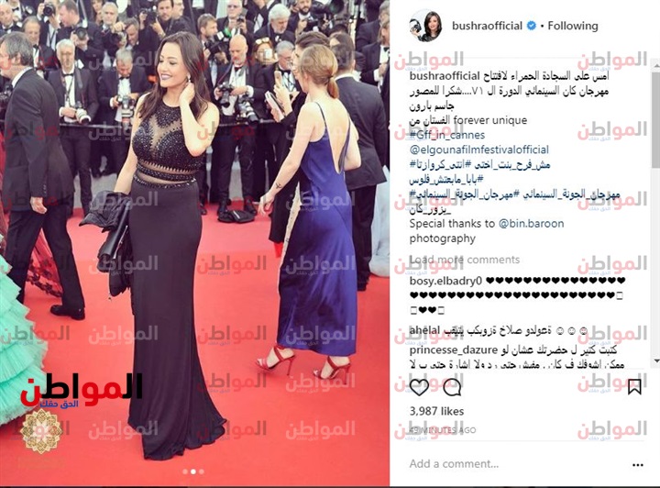Open princesse_dazure commenter profile
The height and width of the screenshot is (488, 660).
click(454, 350)
